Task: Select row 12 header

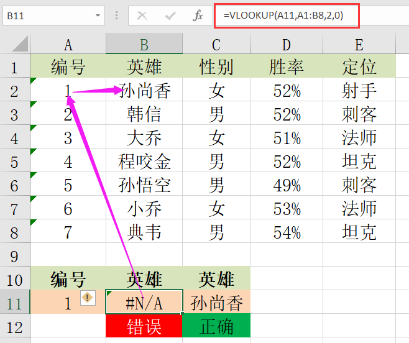Action: [14, 327]
